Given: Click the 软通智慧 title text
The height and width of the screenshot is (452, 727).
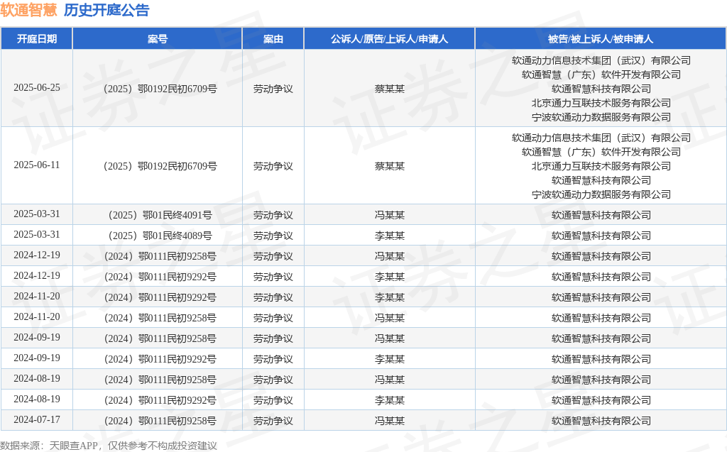Looking at the screenshot, I should (x=28, y=10).
